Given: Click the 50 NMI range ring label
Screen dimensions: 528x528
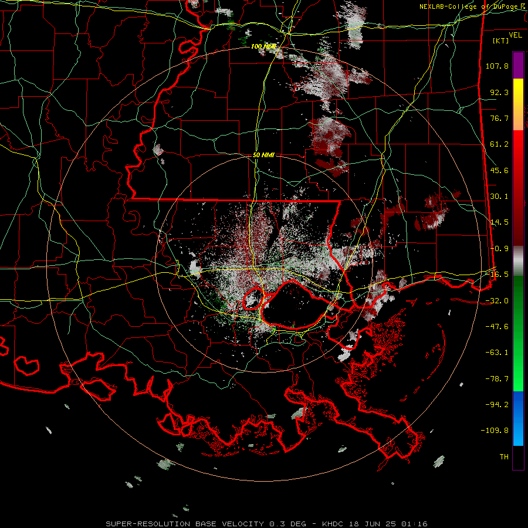Looking at the screenshot, I should pyautogui.click(x=263, y=155).
